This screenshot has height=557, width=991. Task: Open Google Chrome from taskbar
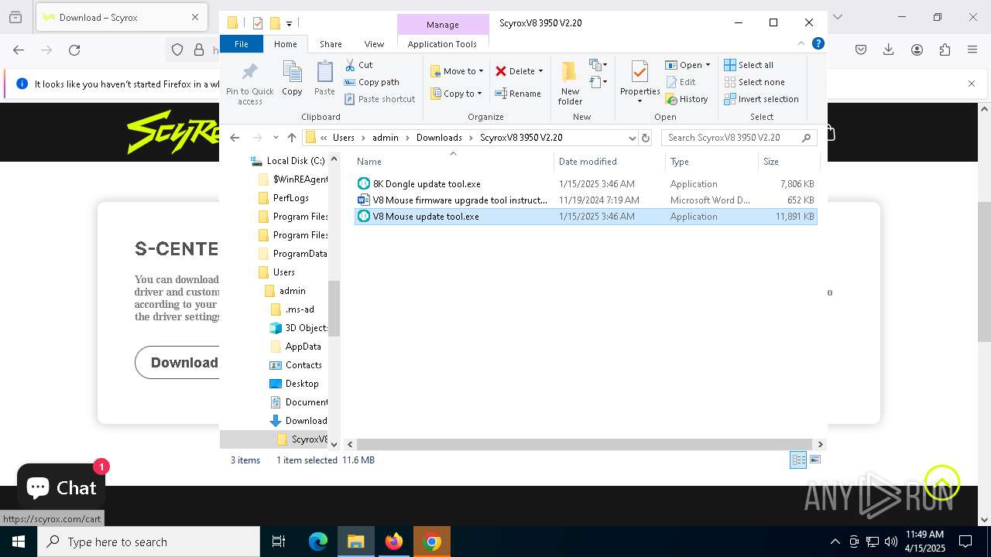click(433, 542)
